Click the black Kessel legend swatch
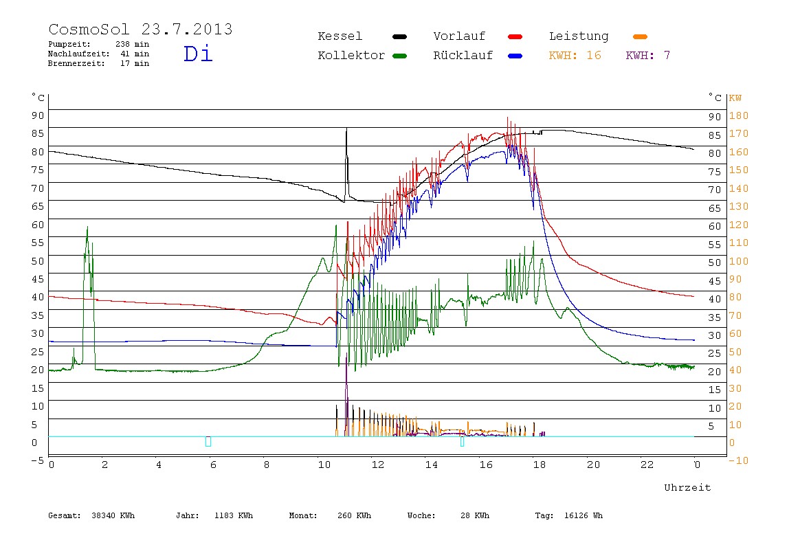Screen dimensions: 789x558 tap(399, 36)
